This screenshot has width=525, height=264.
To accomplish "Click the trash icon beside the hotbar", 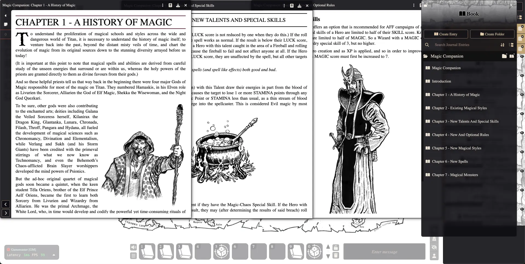I will coord(336,256).
